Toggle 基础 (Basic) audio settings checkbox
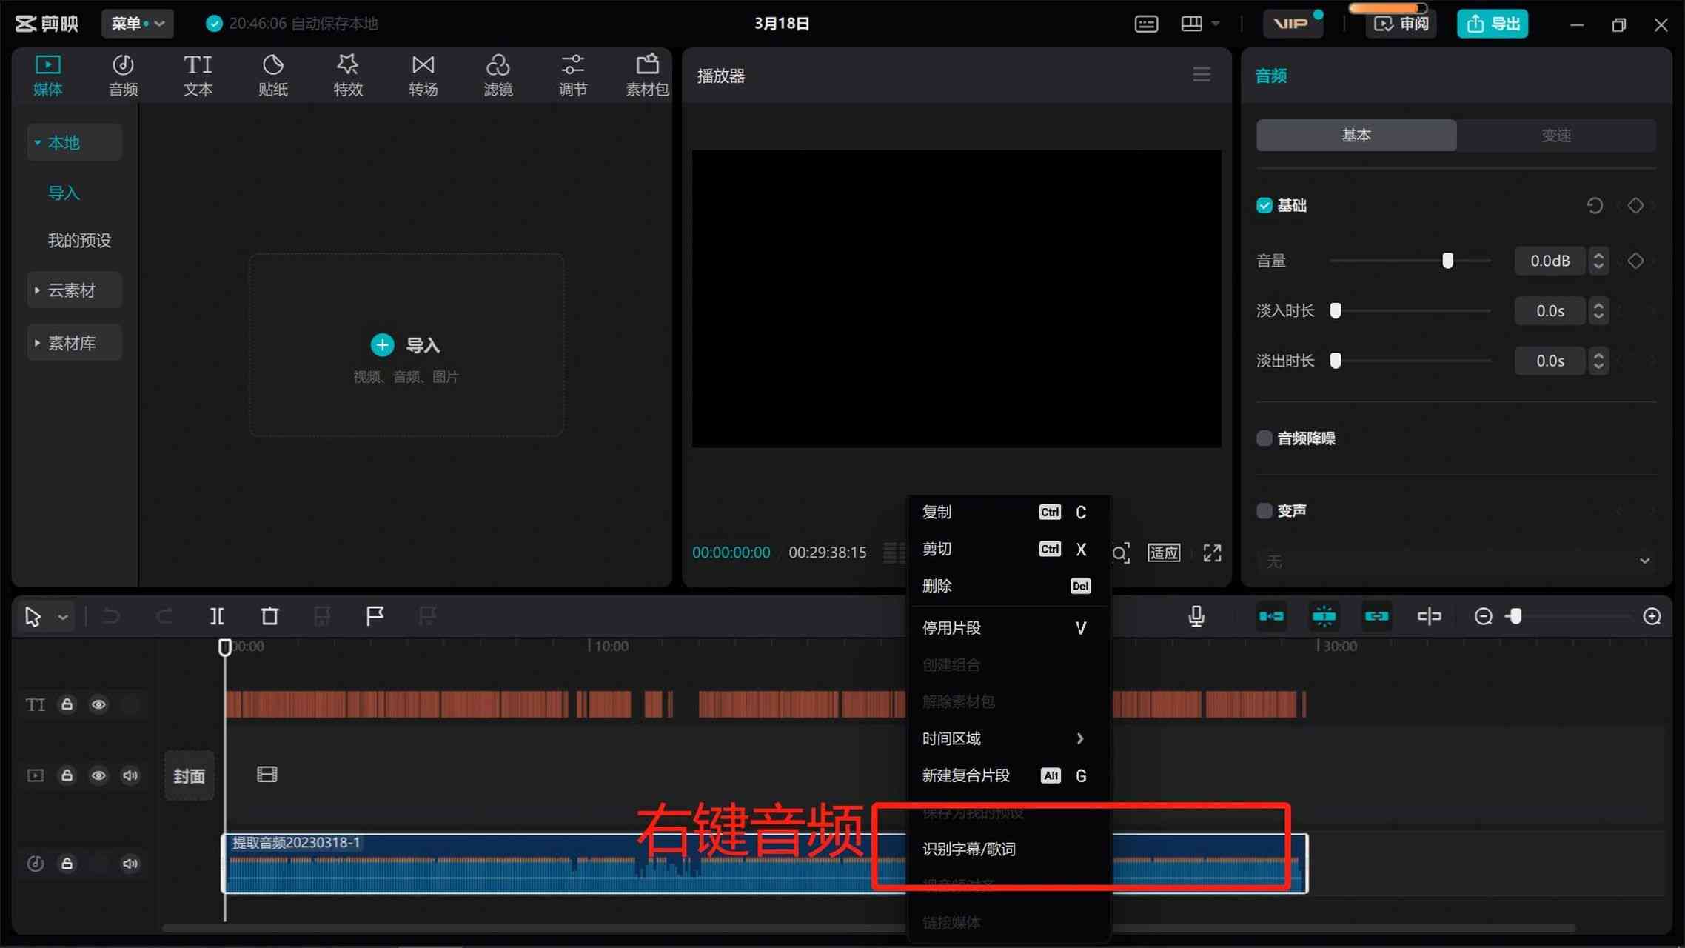1685x948 pixels. coord(1264,205)
